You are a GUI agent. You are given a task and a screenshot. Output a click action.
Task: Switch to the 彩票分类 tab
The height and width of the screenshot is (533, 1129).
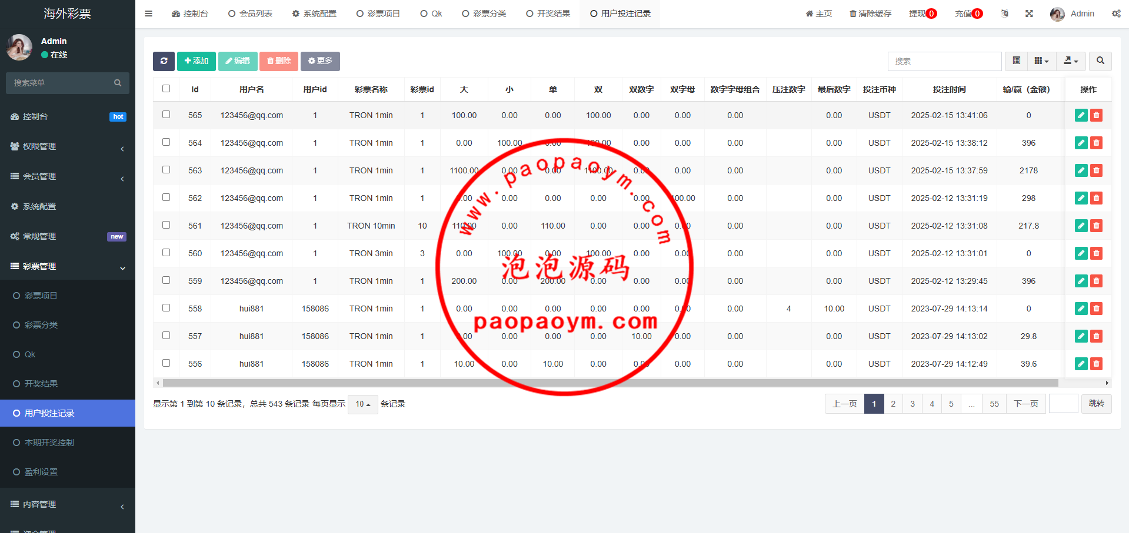(484, 14)
